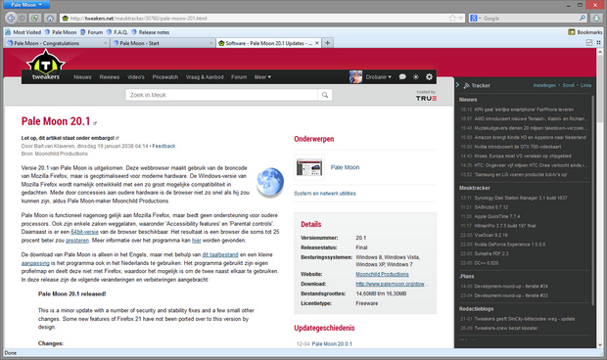Click the Feedback link under the article title

(x=163, y=146)
